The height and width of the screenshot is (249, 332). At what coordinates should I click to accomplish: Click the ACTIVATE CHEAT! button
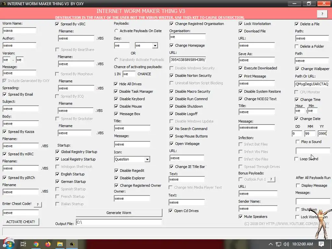tap(21, 222)
